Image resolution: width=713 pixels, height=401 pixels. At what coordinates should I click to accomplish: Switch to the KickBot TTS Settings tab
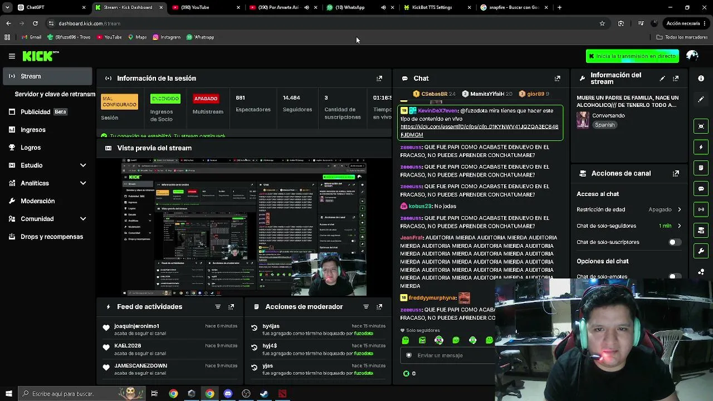[436, 7]
